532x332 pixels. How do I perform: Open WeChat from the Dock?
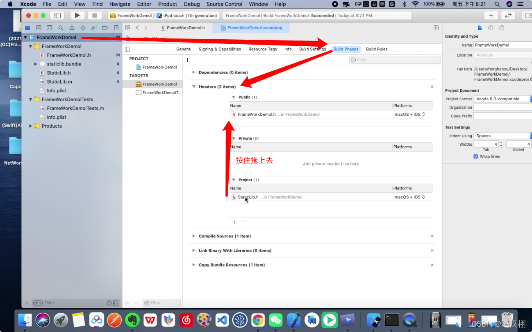click(276, 320)
